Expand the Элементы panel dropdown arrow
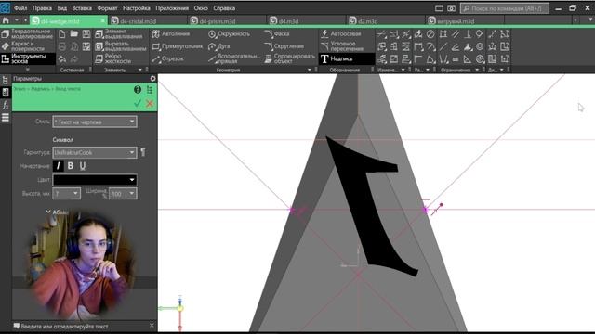 (x=140, y=70)
